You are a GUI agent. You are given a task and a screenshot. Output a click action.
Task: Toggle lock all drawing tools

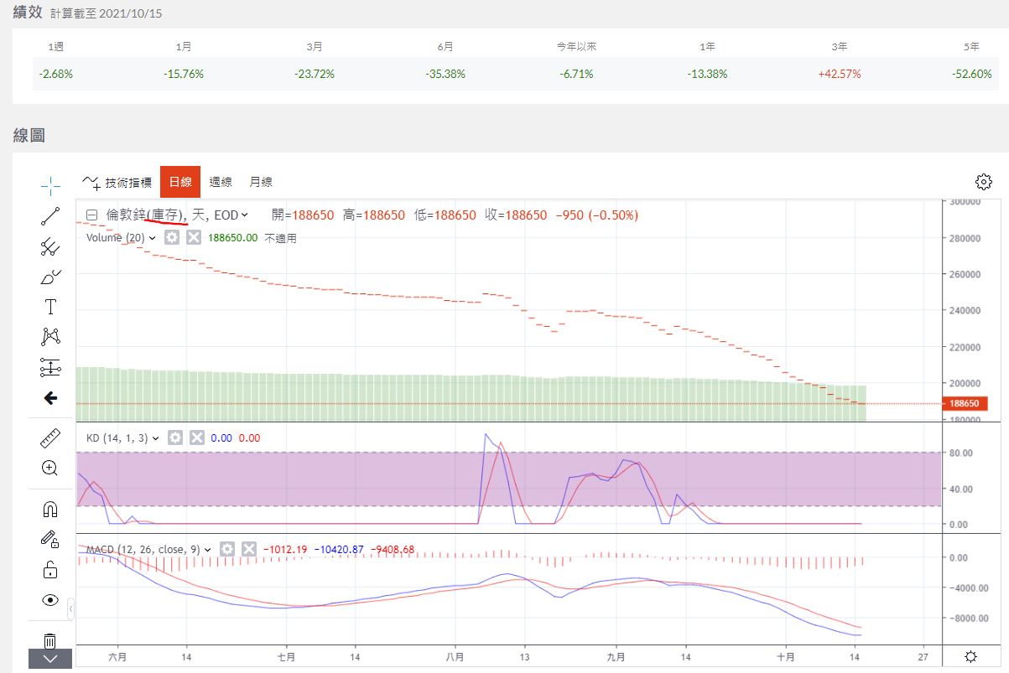tap(50, 570)
